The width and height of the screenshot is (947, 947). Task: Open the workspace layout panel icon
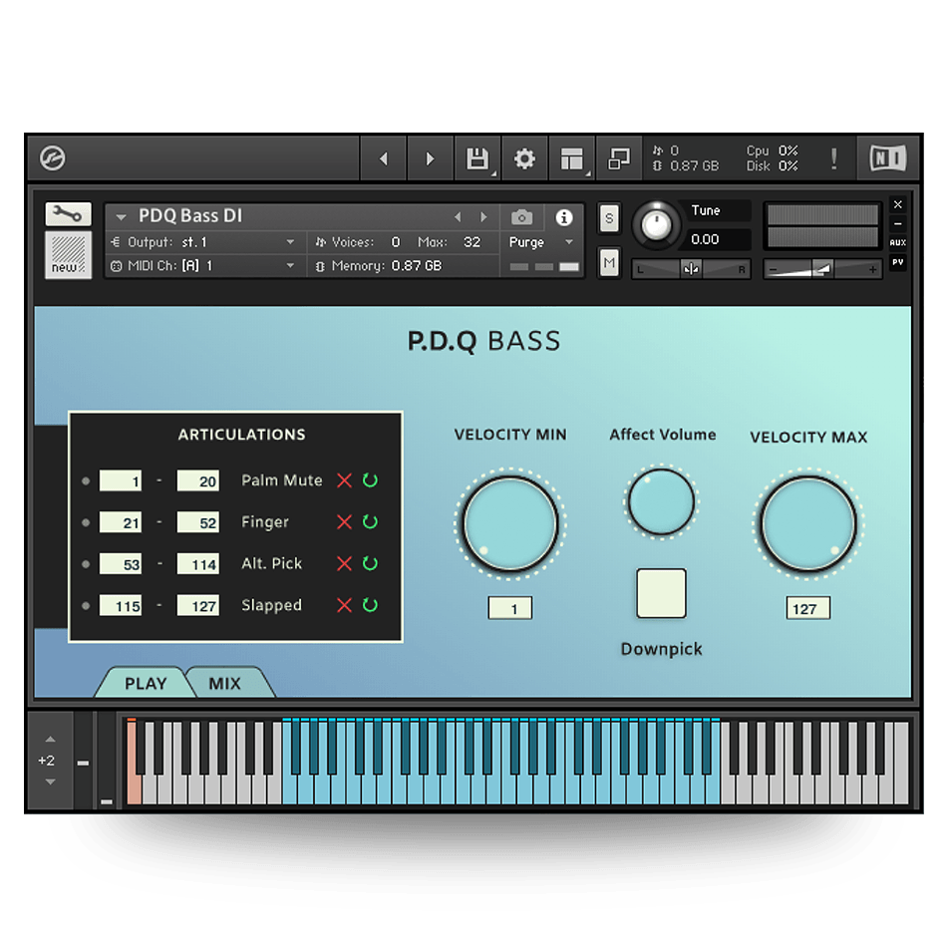click(x=571, y=158)
